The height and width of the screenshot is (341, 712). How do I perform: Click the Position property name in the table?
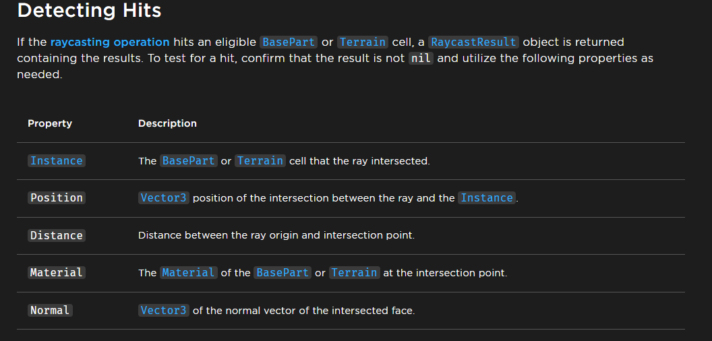tap(57, 198)
